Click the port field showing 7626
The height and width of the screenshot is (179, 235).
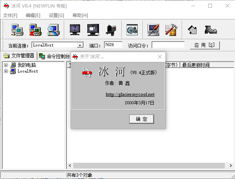(x=113, y=45)
